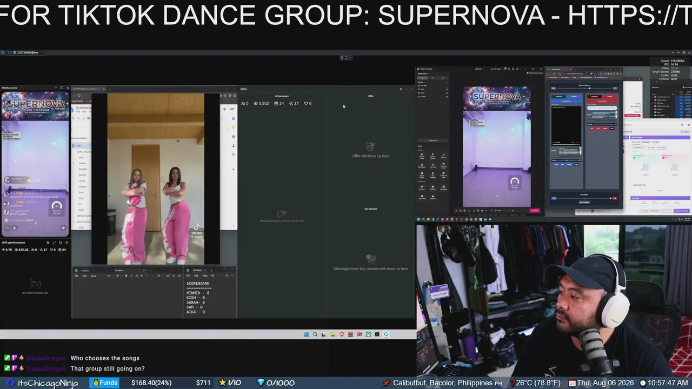The image size is (692, 389).
Task: Click the TikTok dance video
Action: click(156, 179)
